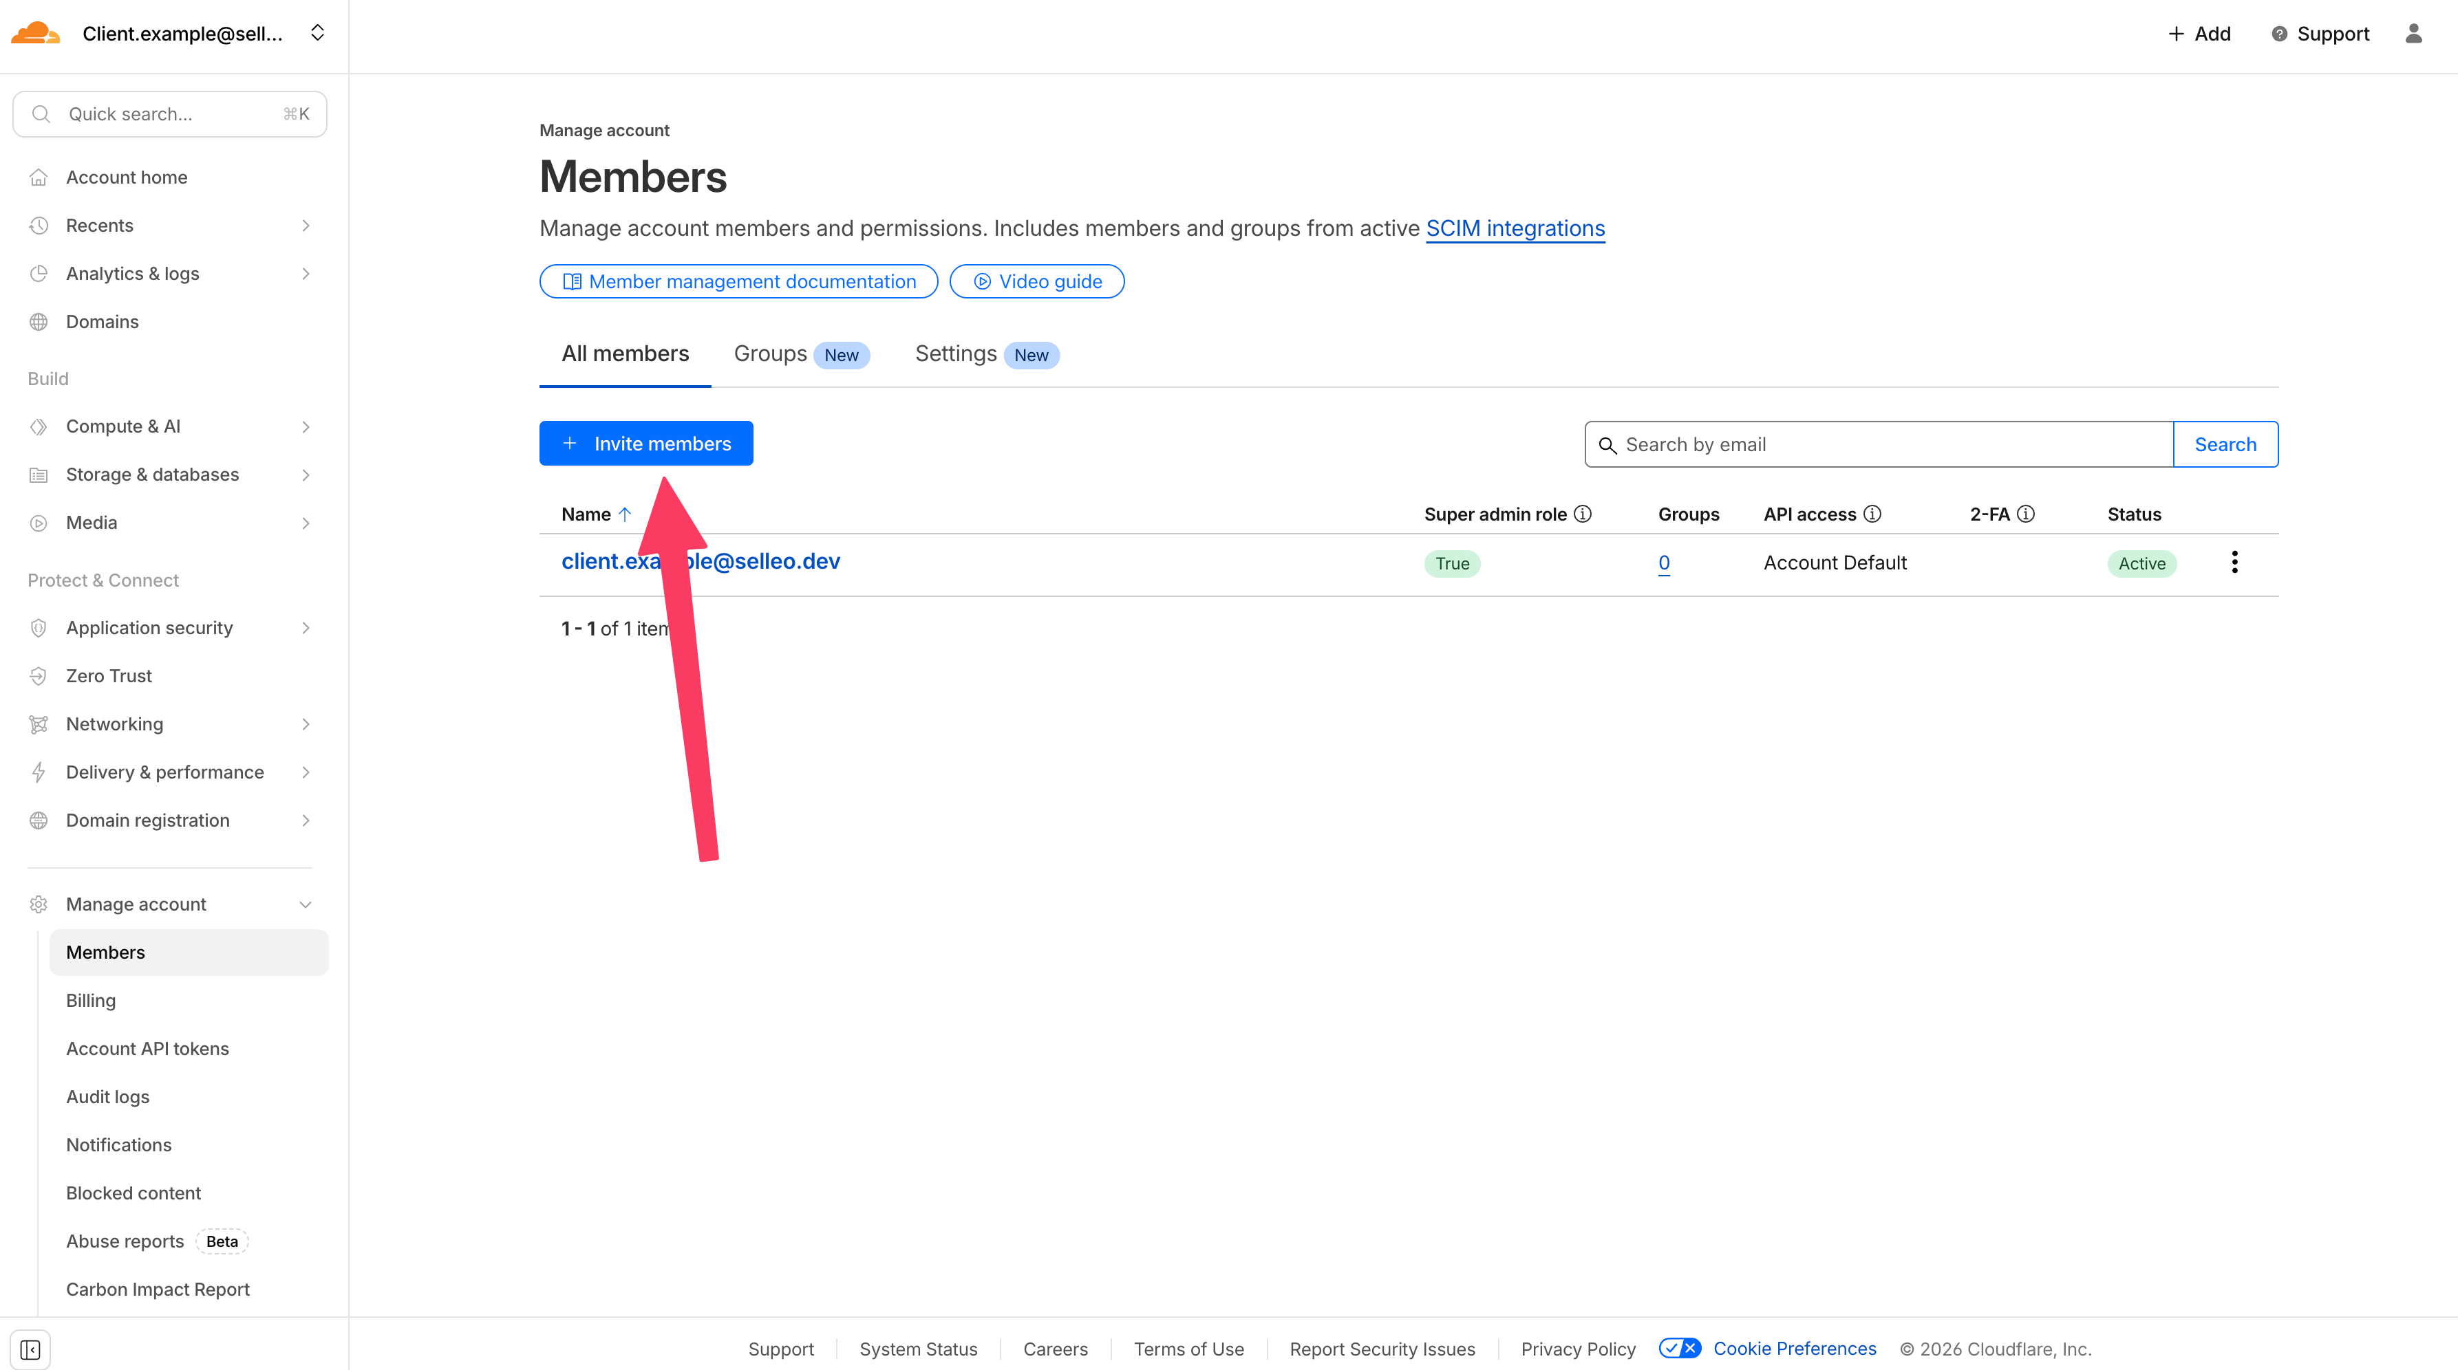
Task: Switch to the Groups tab
Action: (770, 354)
